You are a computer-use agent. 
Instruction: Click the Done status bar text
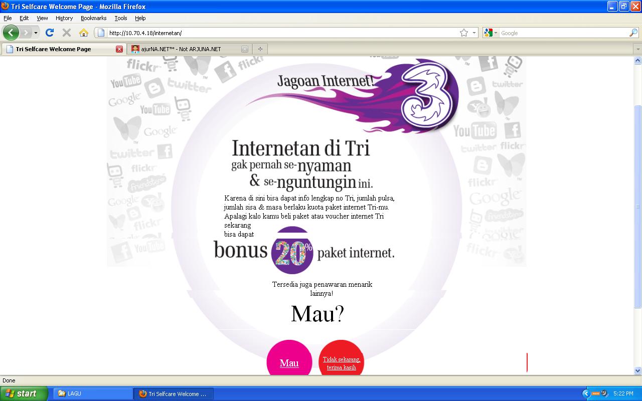[9, 380]
